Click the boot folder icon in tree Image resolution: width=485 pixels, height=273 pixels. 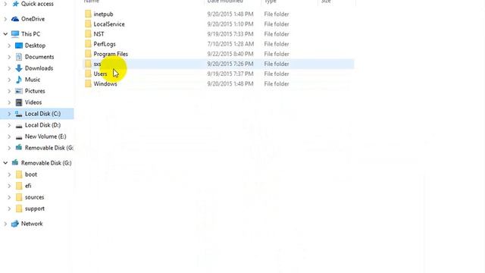pyautogui.click(x=19, y=174)
